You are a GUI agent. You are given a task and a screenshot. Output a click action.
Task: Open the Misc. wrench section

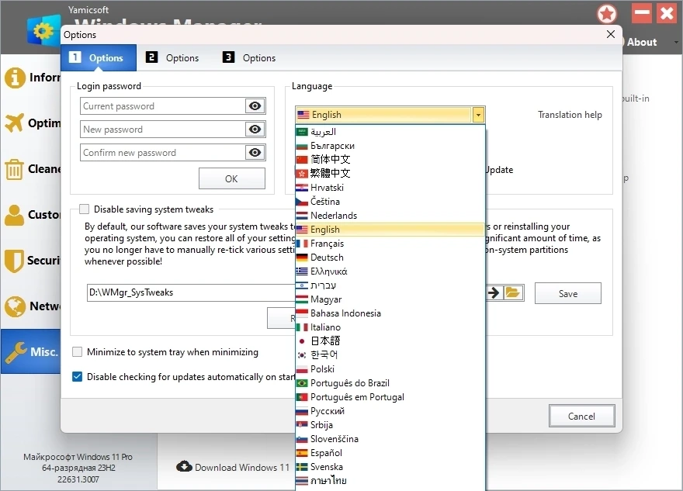[x=31, y=351]
